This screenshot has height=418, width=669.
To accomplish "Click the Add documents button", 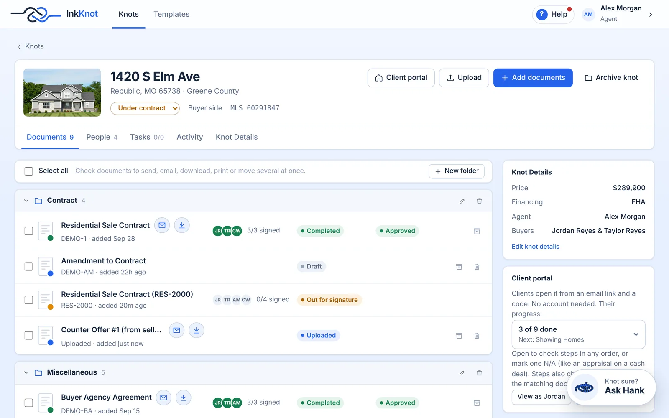I will [x=533, y=78].
